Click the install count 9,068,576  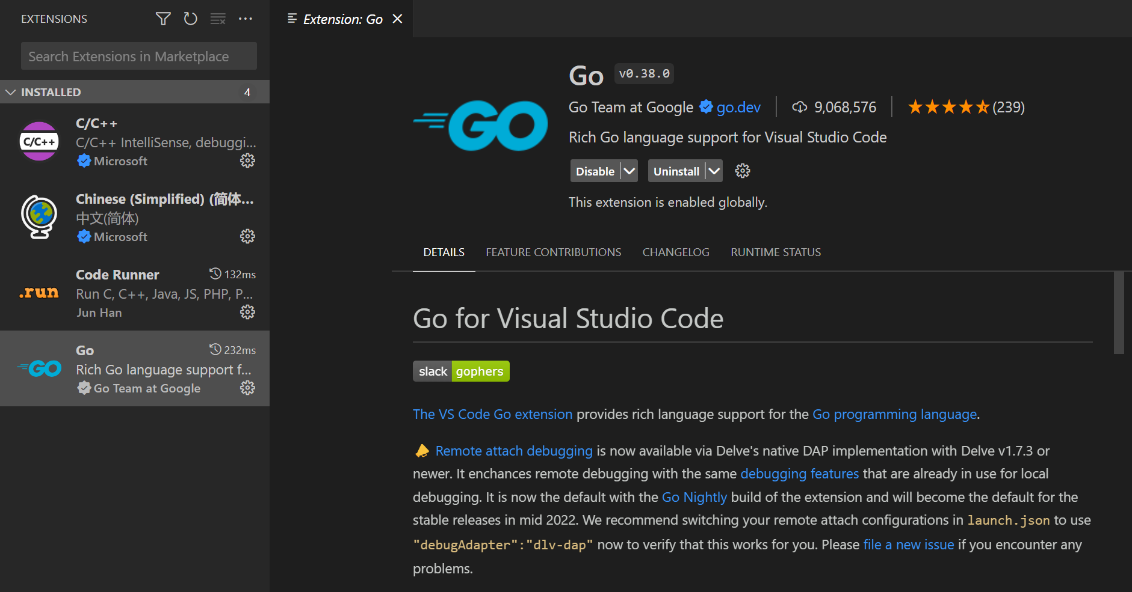(x=846, y=107)
